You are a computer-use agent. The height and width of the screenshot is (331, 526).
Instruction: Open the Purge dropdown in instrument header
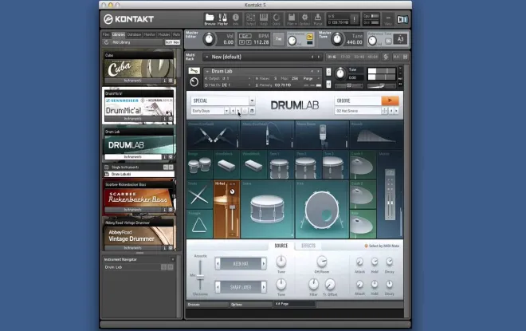[310, 78]
